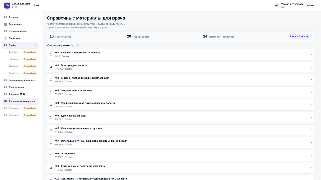
Task: Click the Раздел: Для врача badge
Action: 300,36
